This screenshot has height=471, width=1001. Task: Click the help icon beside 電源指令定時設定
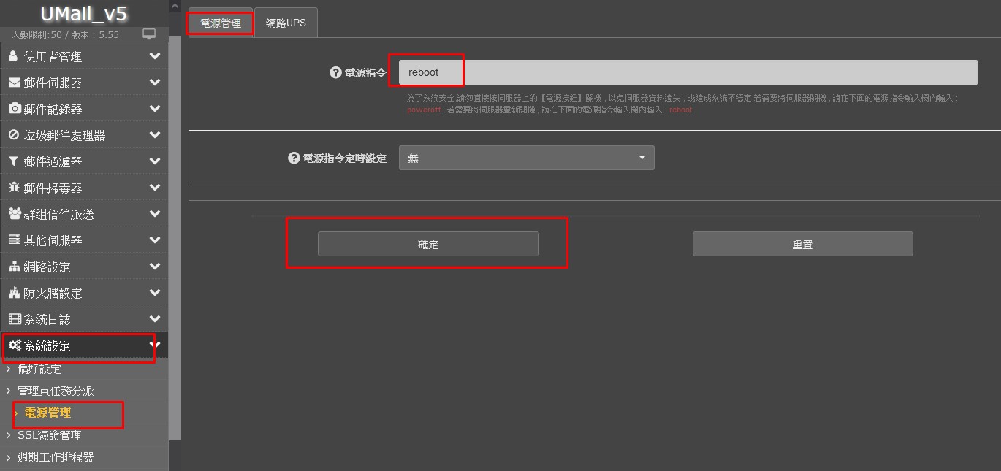(x=294, y=158)
